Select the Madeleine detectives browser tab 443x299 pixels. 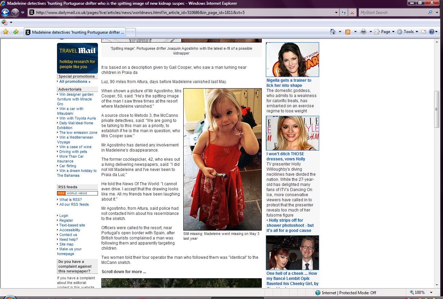[75, 32]
